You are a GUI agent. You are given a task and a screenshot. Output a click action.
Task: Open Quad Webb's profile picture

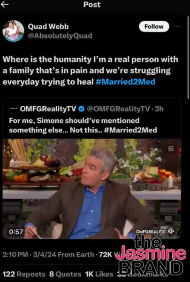pyautogui.click(x=13, y=31)
